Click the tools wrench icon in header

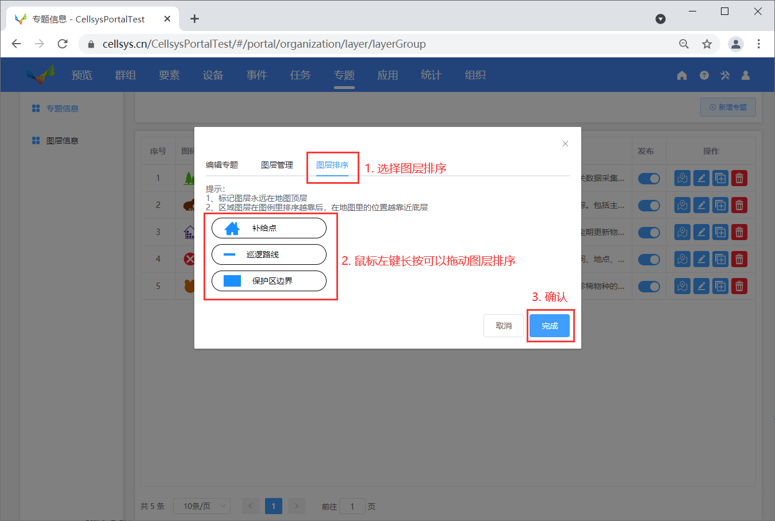click(x=724, y=75)
